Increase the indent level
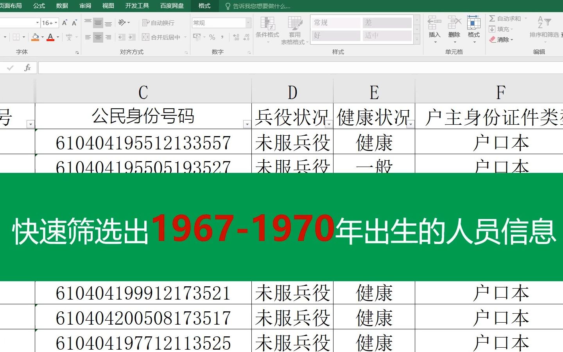 pyautogui.click(x=132, y=37)
